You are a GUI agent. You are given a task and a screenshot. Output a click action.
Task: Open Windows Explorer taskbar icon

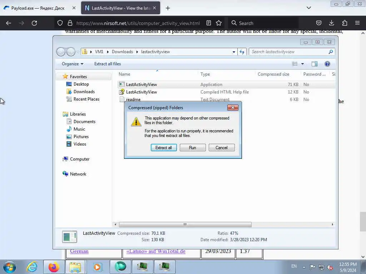(x=75, y=267)
